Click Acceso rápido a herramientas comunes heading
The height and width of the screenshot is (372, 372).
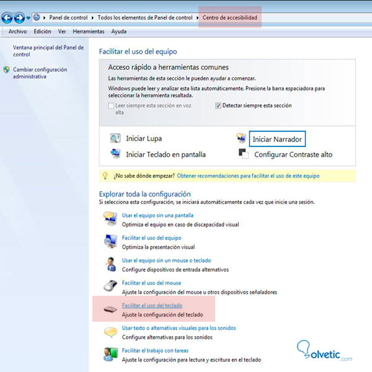pos(169,68)
